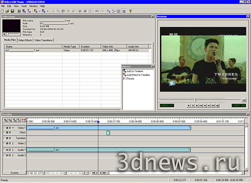Click the 1.avi file icon in media list
Viewport: 251px width, 183px height.
pyautogui.click(x=7, y=50)
